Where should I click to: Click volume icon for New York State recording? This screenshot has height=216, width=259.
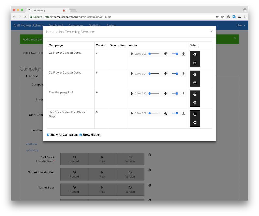coord(166,113)
